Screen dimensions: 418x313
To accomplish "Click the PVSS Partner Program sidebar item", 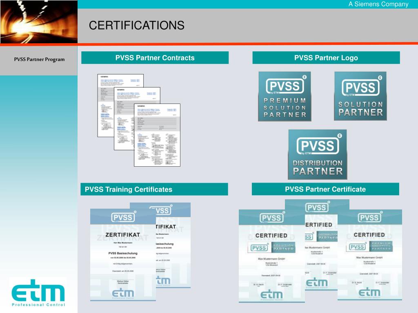I will 39,60.
